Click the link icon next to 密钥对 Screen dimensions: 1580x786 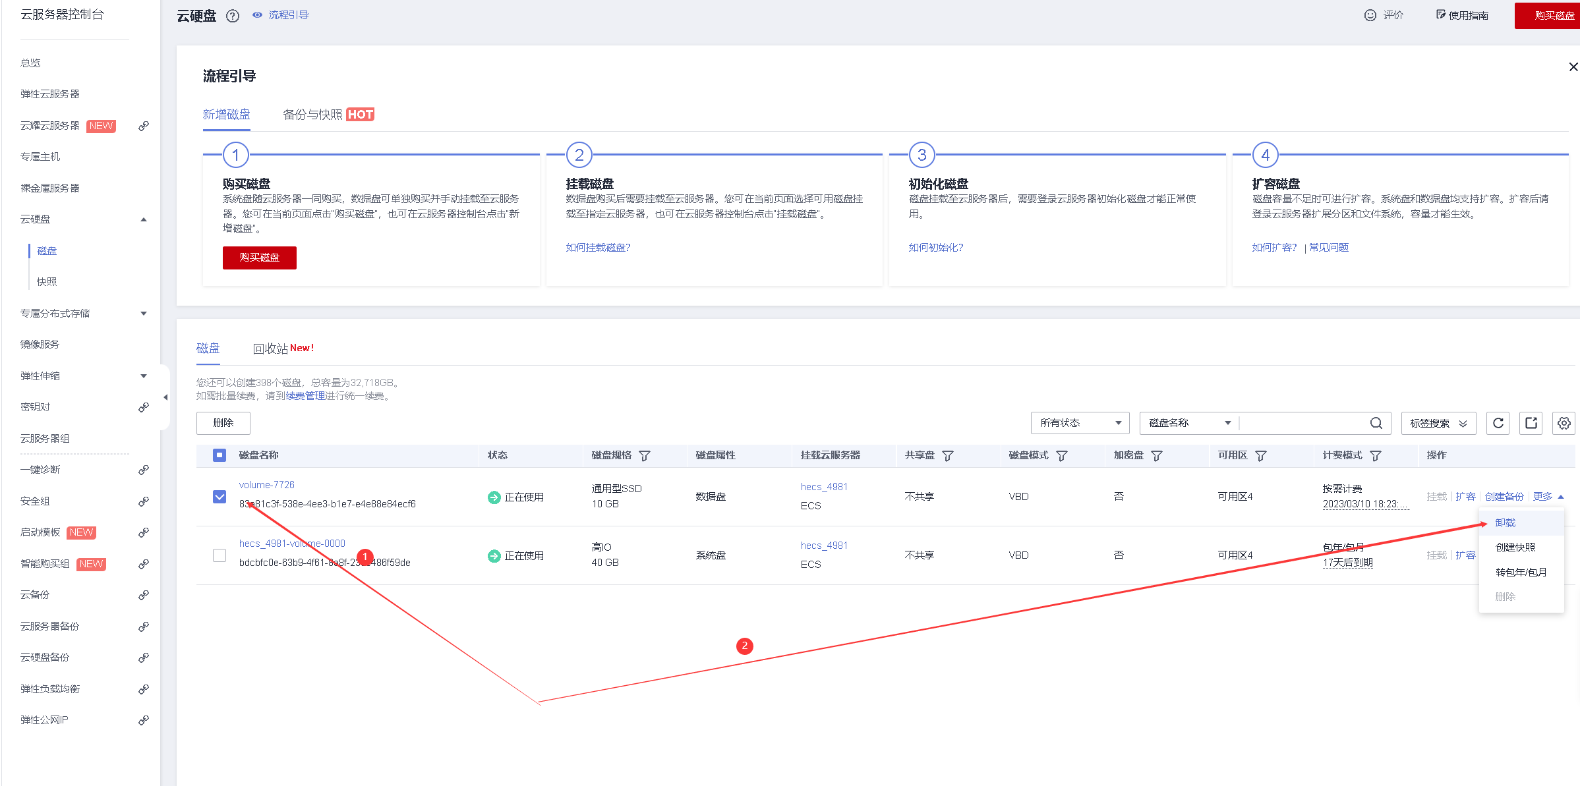tap(143, 407)
